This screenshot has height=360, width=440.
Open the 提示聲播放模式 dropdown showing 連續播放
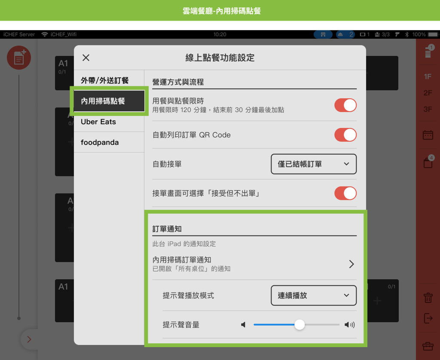pyautogui.click(x=314, y=296)
